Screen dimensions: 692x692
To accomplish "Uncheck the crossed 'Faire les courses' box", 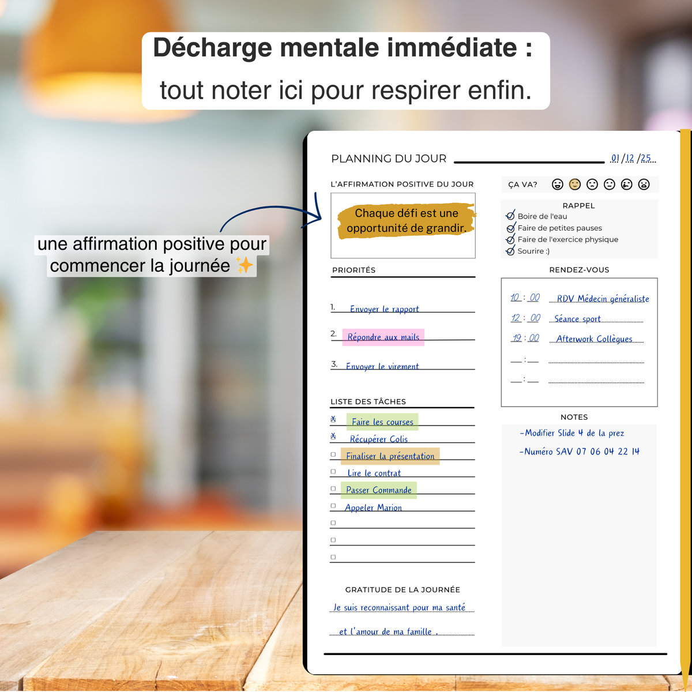I will [x=333, y=419].
